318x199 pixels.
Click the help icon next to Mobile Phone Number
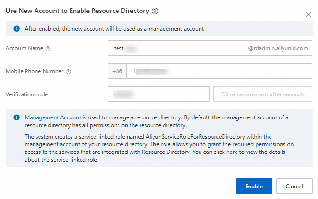(68, 71)
